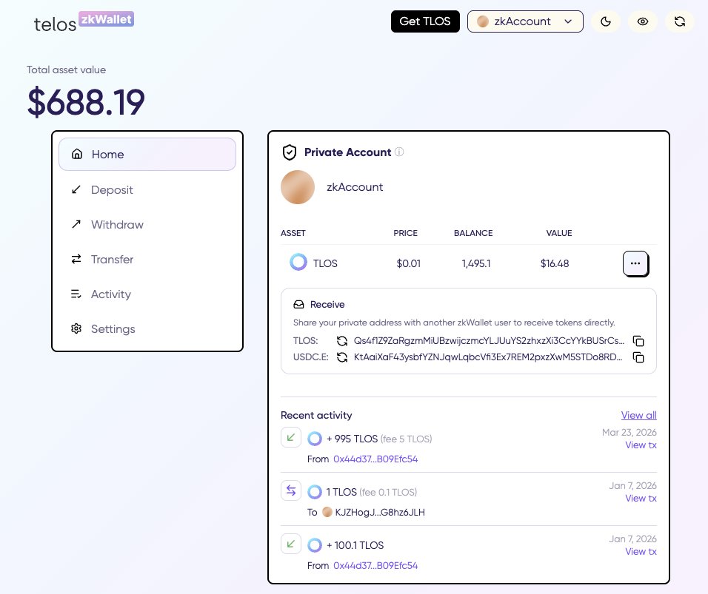Screen dimensions: 708x594
Task: Click the Receive inbox icon
Action: coord(299,305)
